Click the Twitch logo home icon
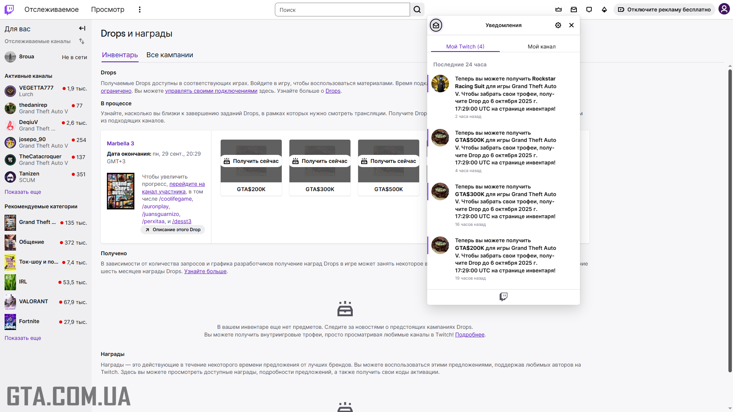Screen dimensions: 733x412 point(9,10)
